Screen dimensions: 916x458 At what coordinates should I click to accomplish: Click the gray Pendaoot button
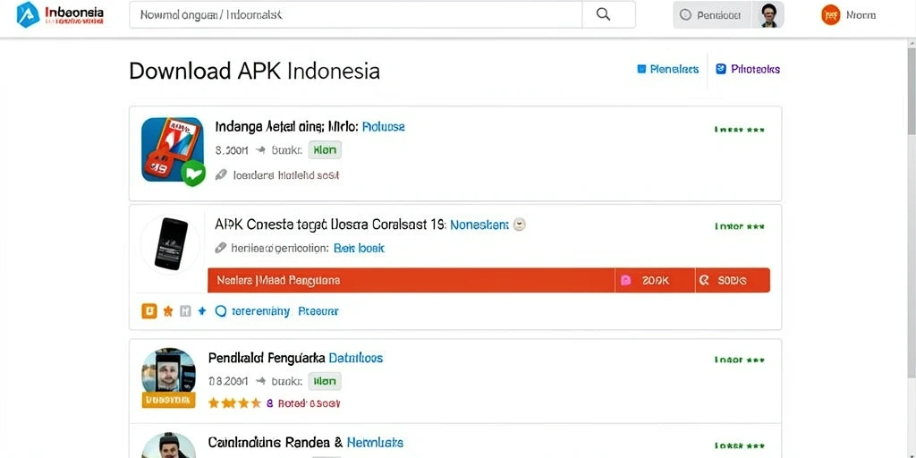click(x=712, y=15)
